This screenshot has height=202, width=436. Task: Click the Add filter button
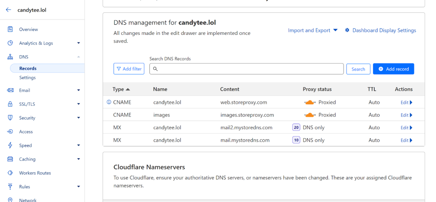[x=129, y=69]
